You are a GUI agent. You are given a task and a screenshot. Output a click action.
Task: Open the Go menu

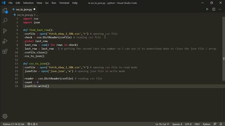(47, 3)
